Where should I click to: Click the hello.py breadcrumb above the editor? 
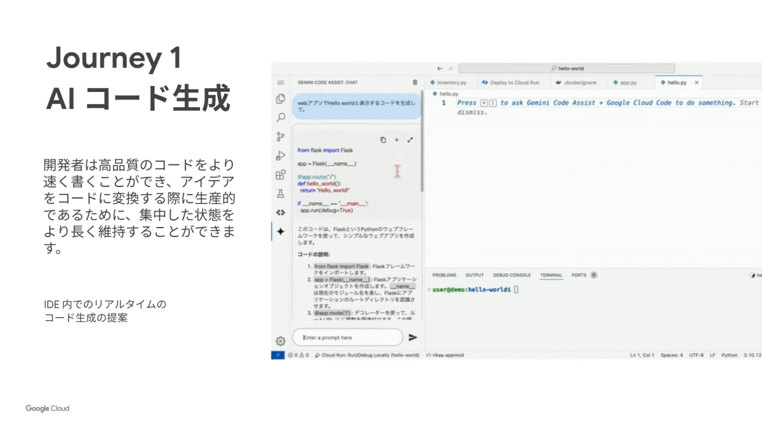click(445, 93)
